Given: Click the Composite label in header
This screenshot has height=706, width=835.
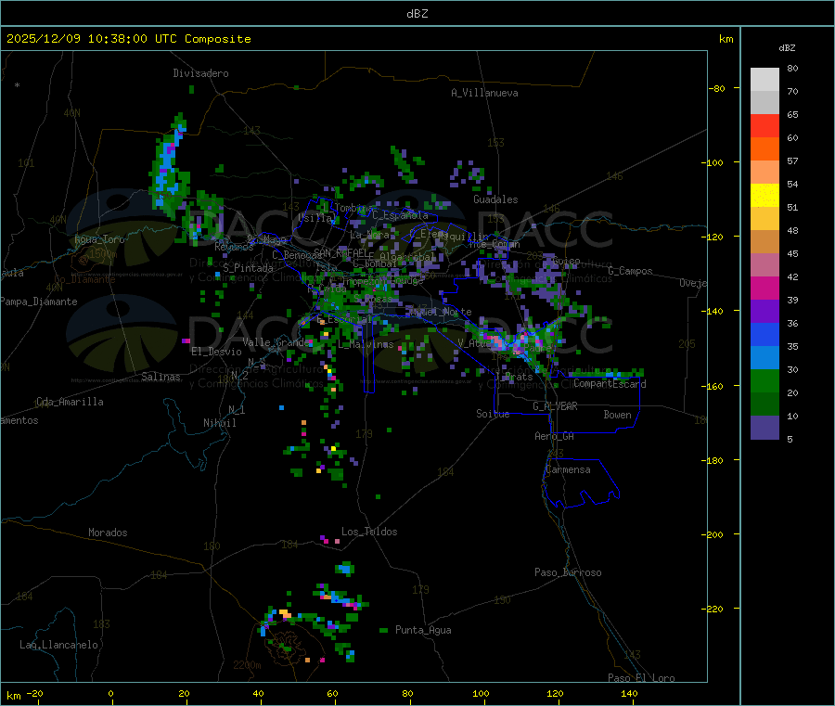Looking at the screenshot, I should (x=218, y=39).
